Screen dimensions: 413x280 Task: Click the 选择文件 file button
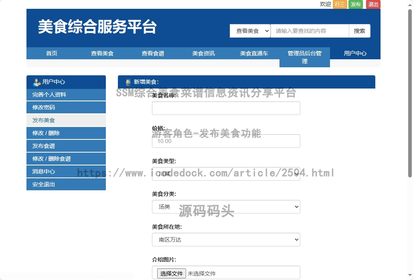172,274
